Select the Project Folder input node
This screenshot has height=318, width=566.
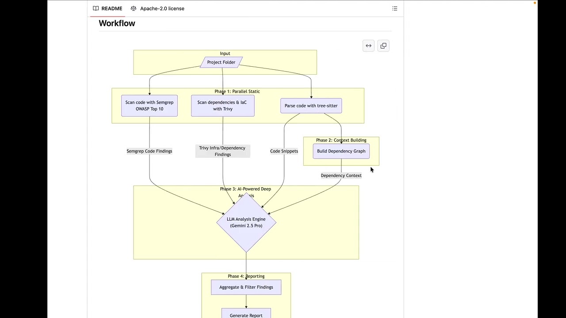click(x=221, y=62)
